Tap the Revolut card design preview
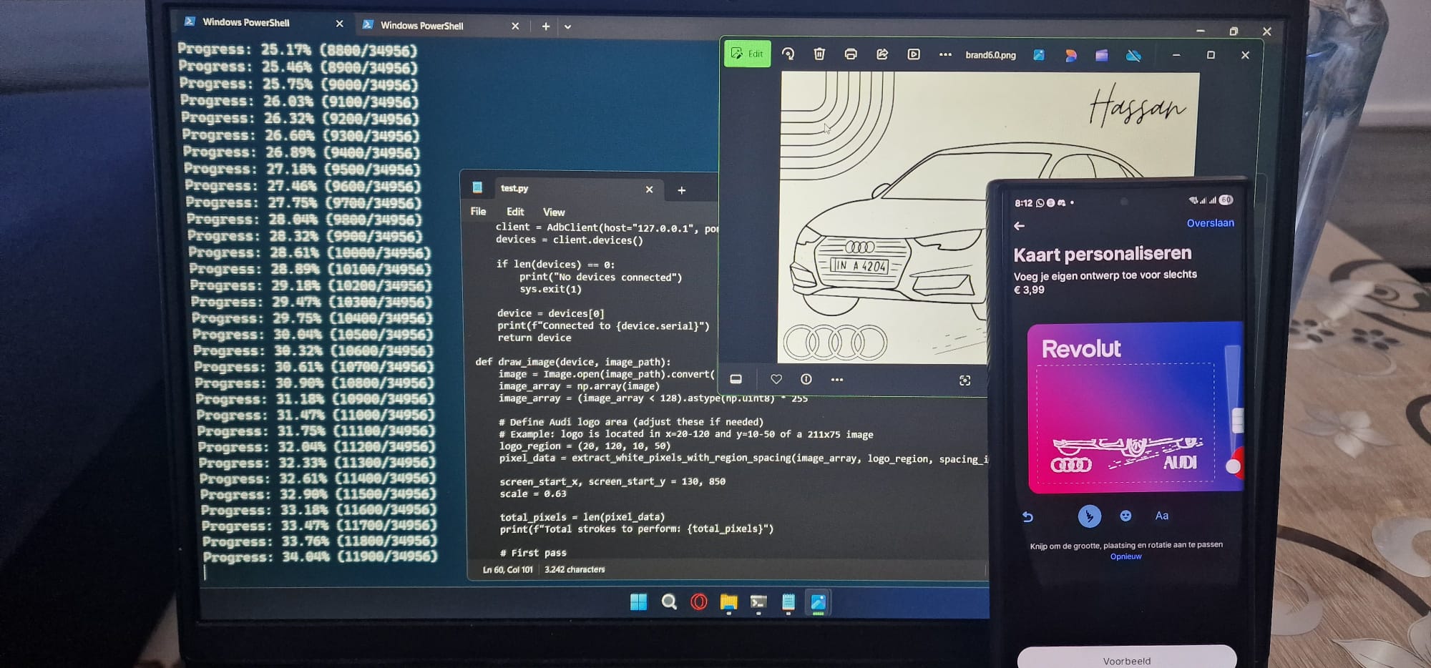The width and height of the screenshot is (1431, 668). (1134, 408)
